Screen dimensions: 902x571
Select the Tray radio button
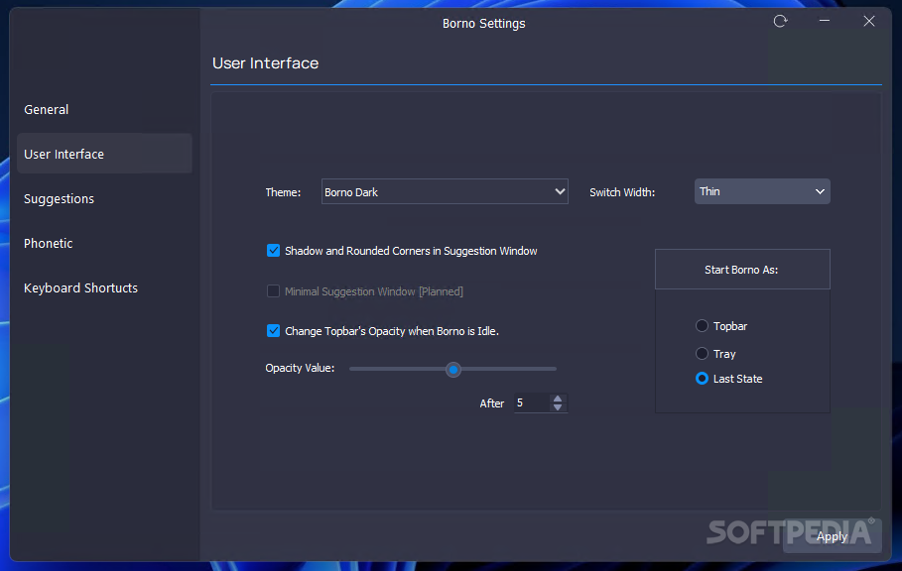(702, 353)
